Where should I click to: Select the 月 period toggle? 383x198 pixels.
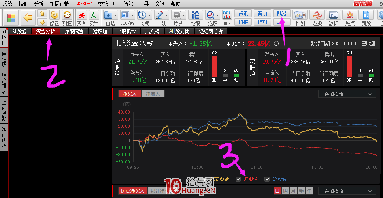tap(293, 191)
